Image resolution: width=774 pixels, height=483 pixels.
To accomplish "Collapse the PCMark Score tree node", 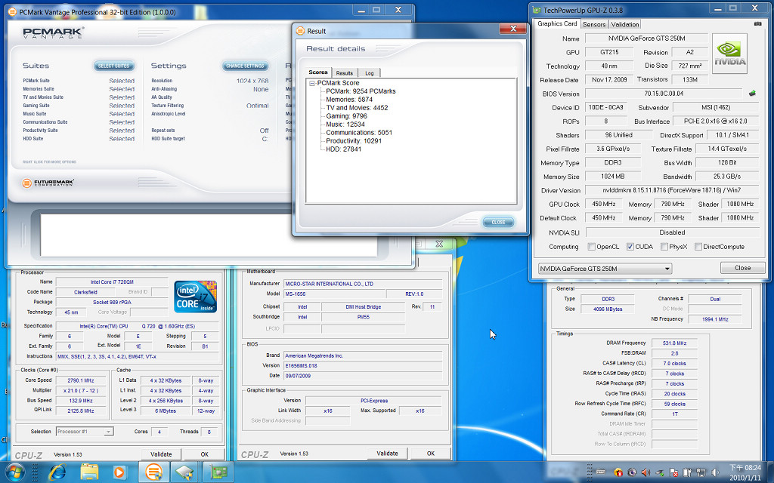I will point(312,83).
